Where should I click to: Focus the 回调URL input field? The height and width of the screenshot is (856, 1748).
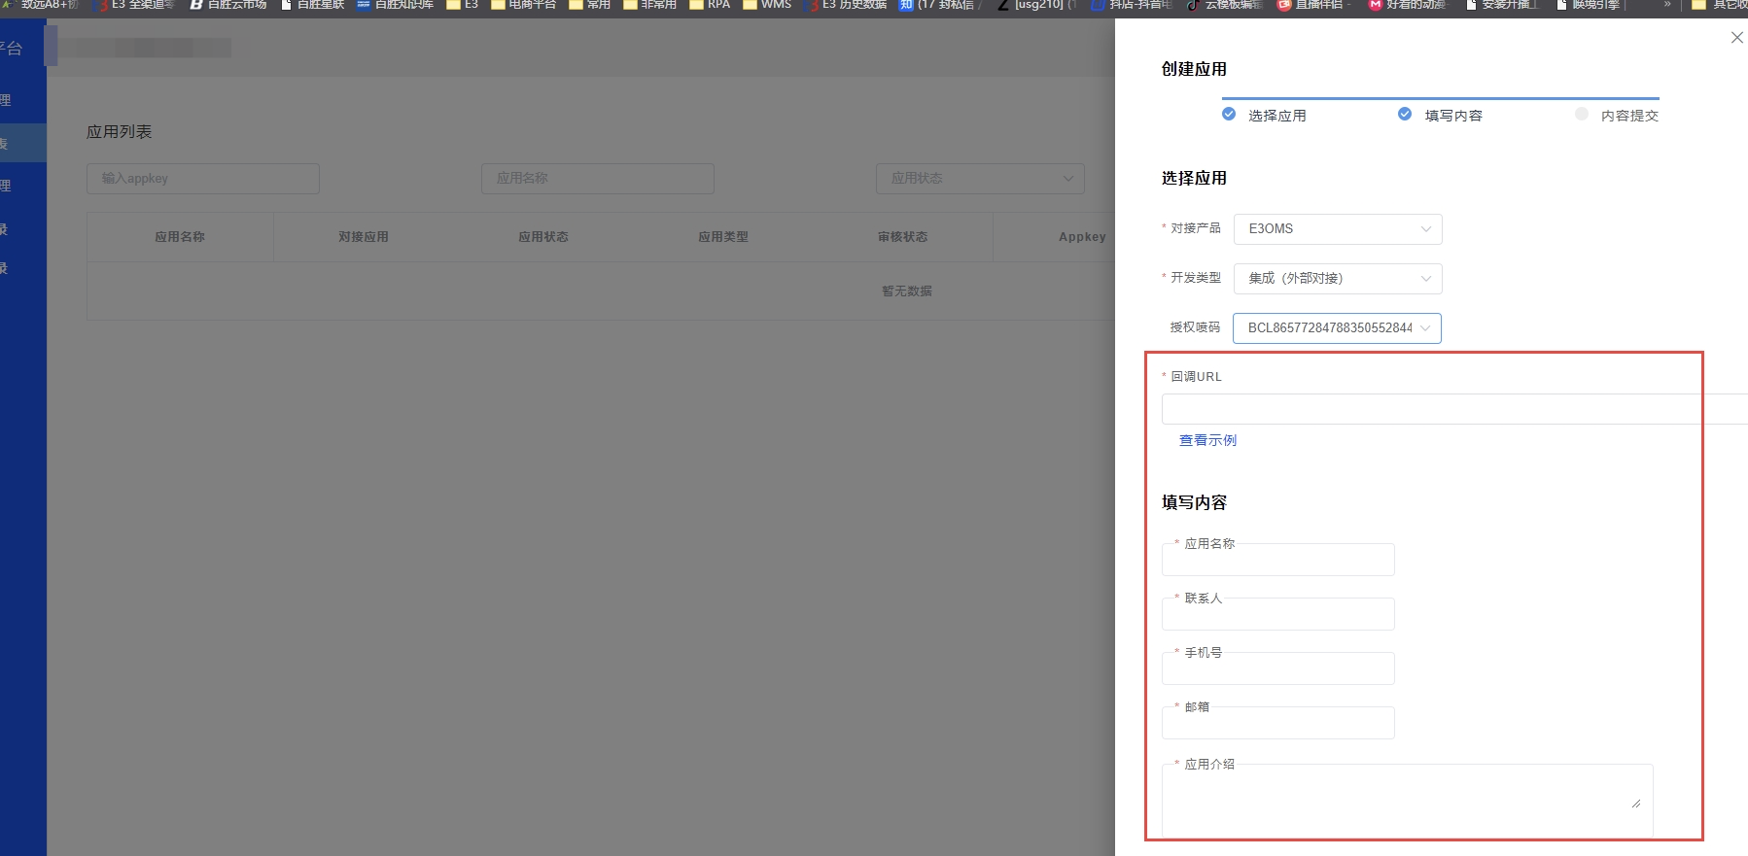[x=1454, y=409]
